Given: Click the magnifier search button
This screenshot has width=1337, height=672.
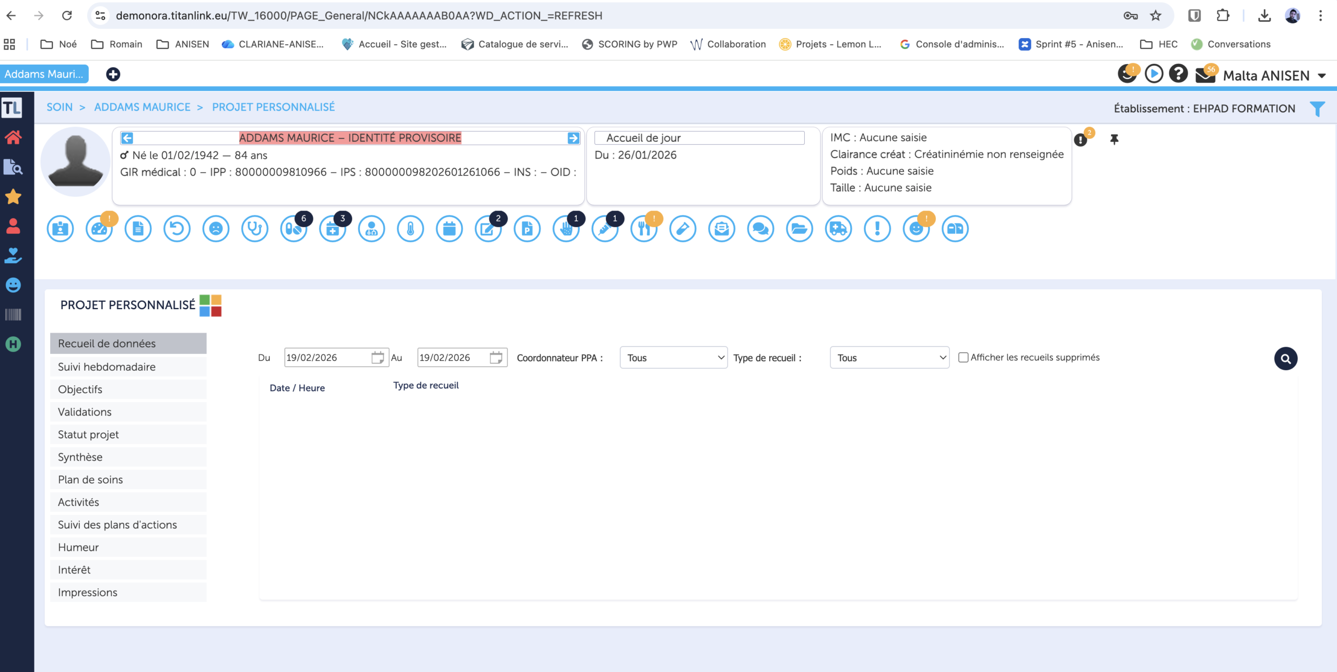Looking at the screenshot, I should pos(1285,359).
